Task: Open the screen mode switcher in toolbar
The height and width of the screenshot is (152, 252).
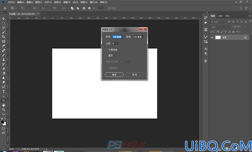Action: tap(3, 133)
